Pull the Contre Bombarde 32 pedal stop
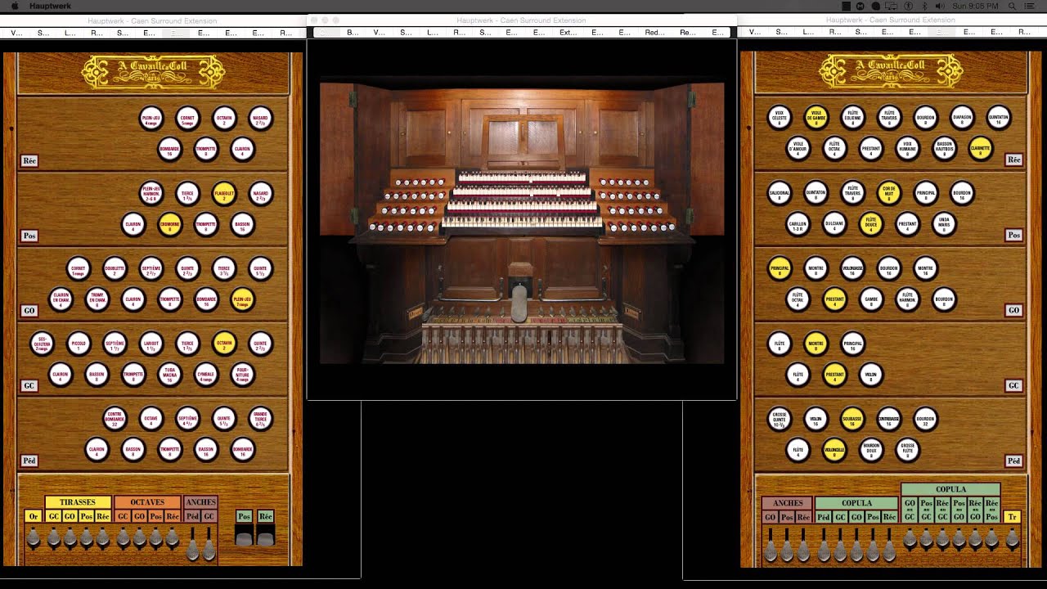1047x589 pixels. 115,419
